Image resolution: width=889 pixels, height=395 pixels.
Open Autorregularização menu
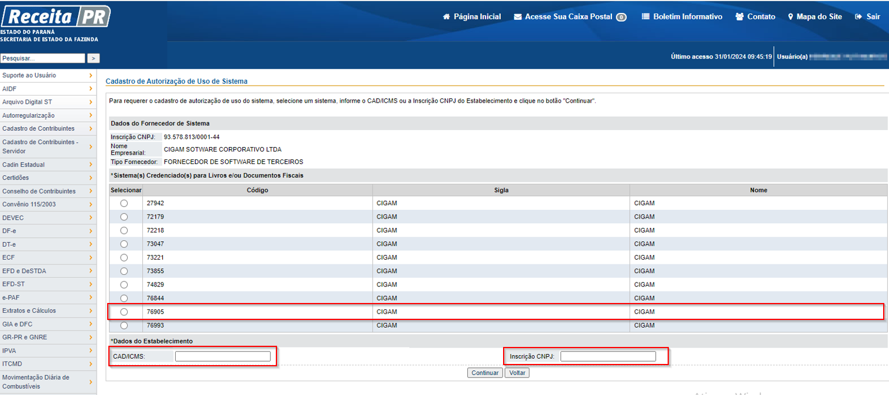coord(48,115)
